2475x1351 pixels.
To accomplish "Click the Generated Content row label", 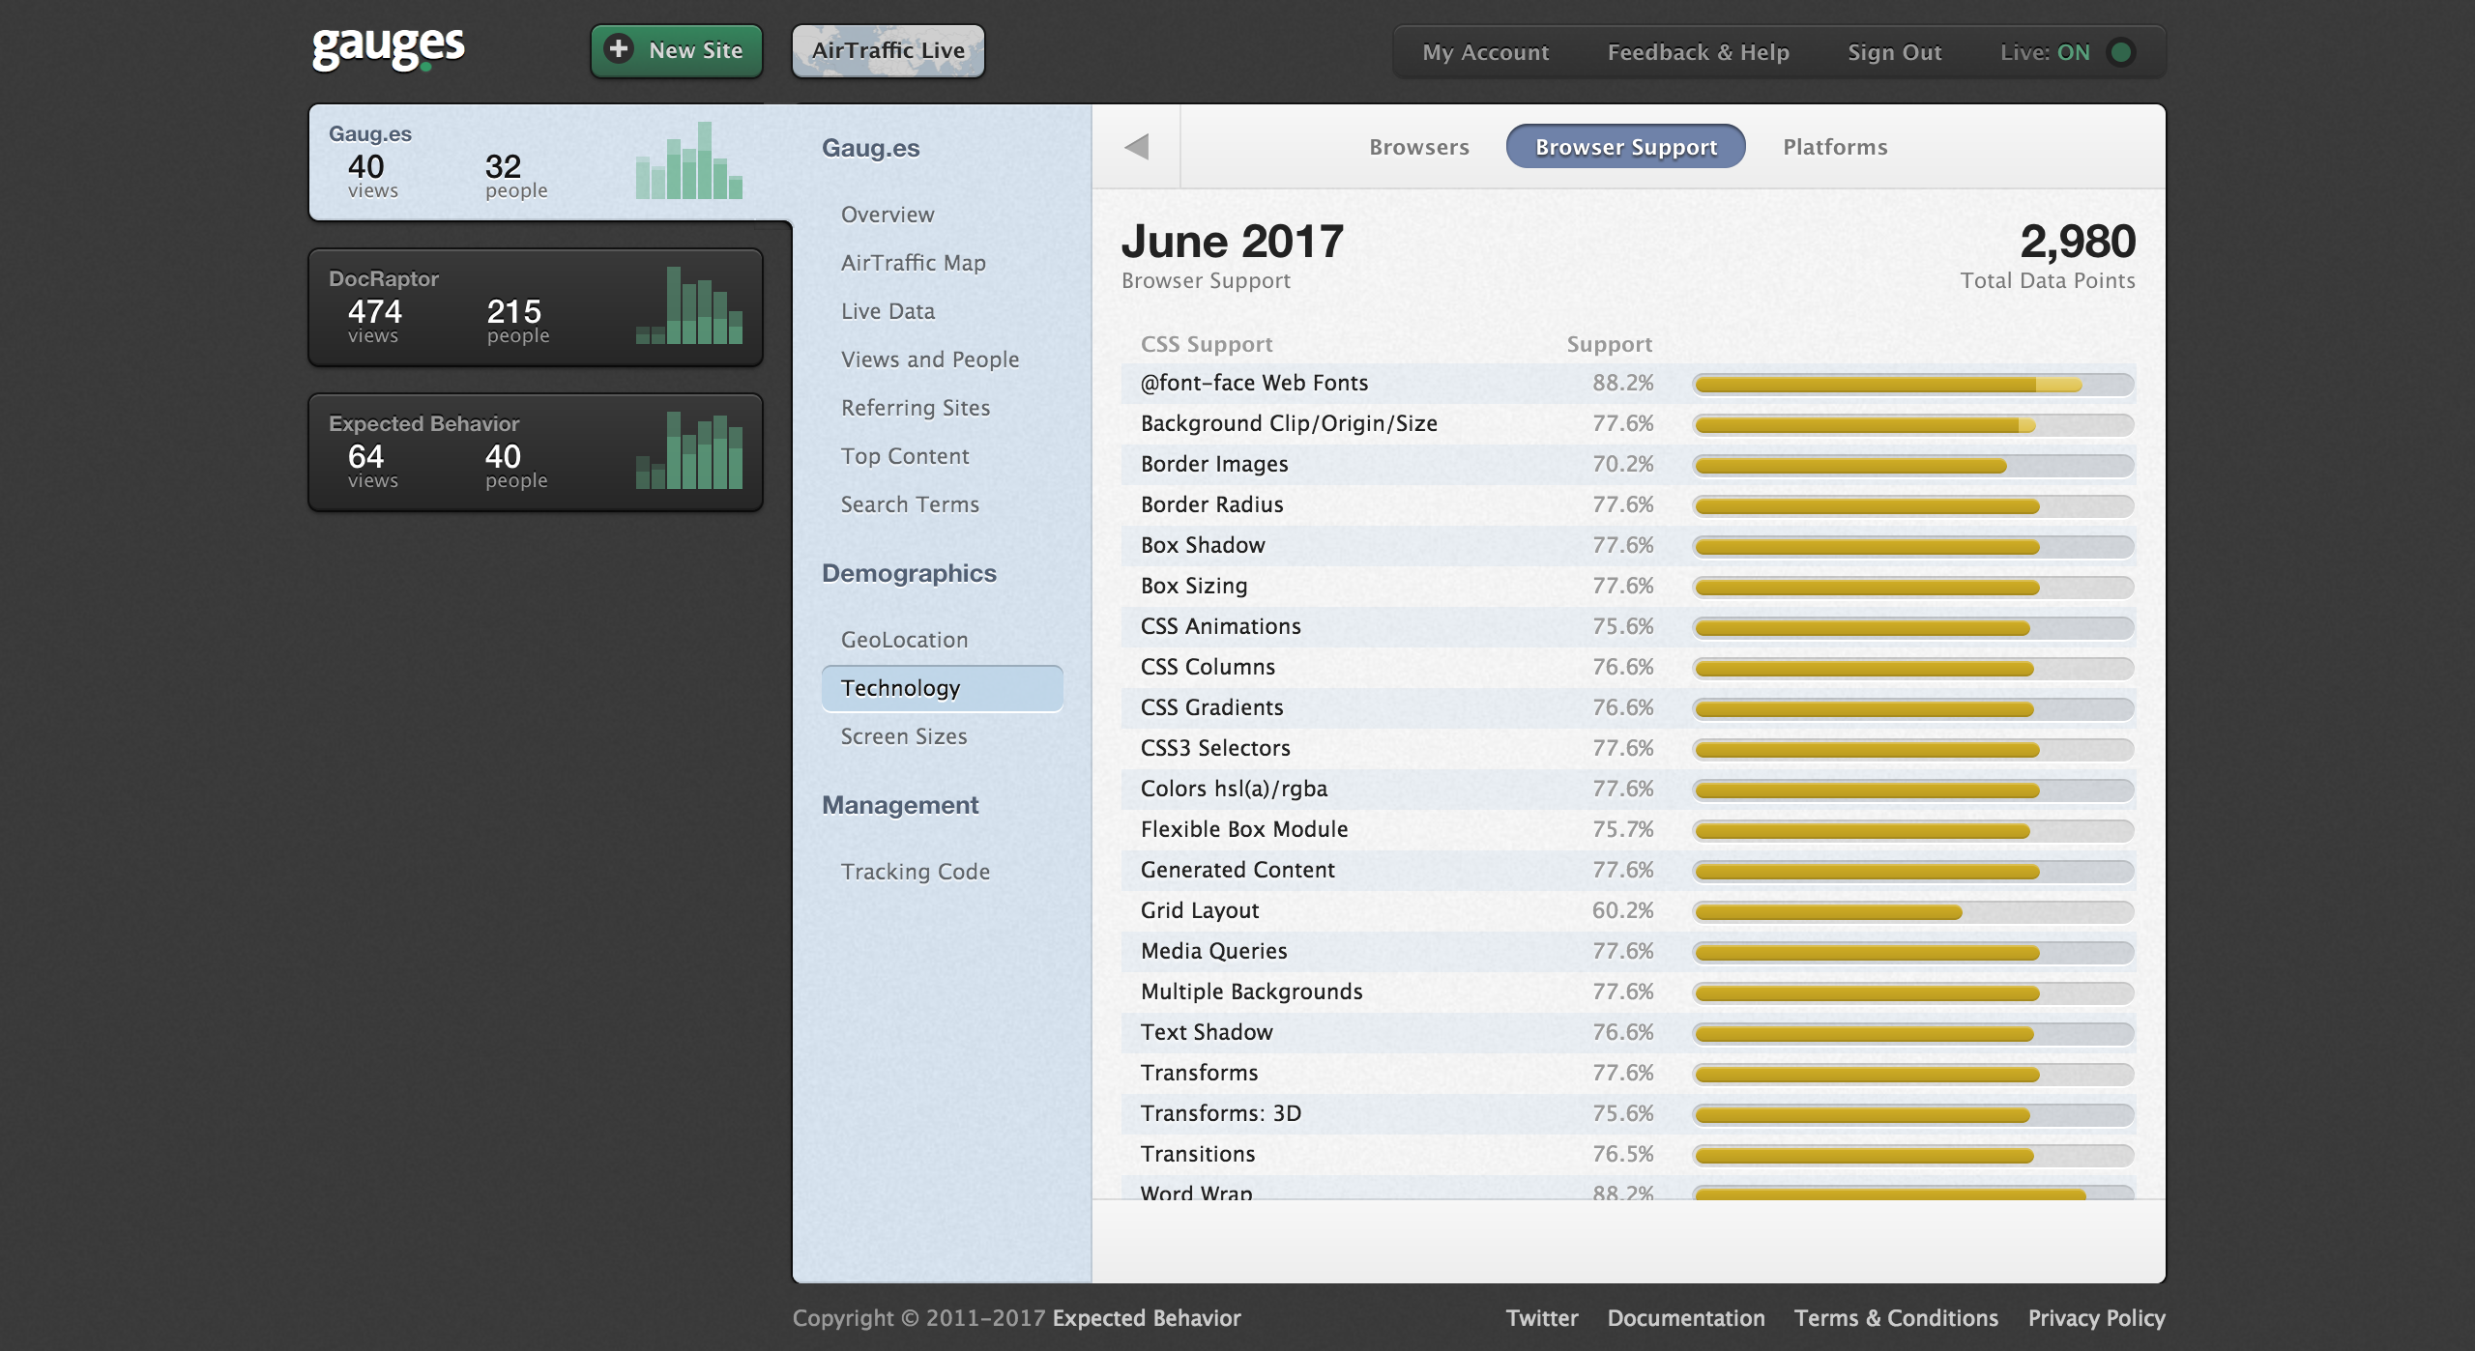I will pos(1237,870).
